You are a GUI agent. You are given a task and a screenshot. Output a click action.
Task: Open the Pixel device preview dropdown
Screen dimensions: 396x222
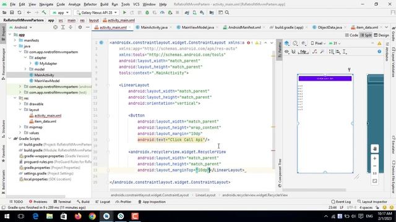(x=318, y=43)
